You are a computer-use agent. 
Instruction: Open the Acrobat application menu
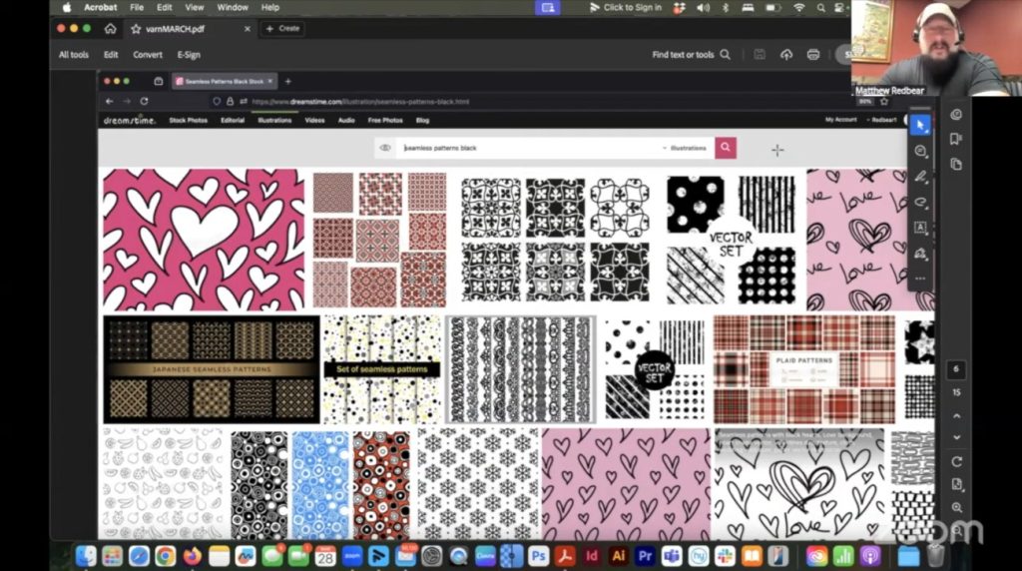pyautogui.click(x=101, y=7)
